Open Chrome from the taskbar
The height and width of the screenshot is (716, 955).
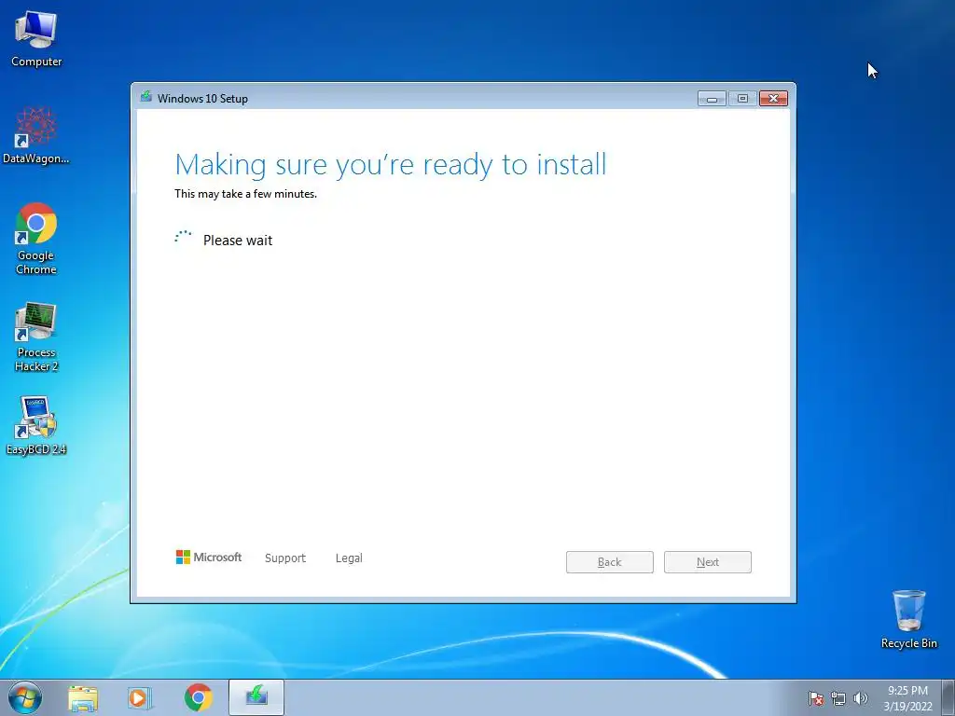[x=198, y=697]
